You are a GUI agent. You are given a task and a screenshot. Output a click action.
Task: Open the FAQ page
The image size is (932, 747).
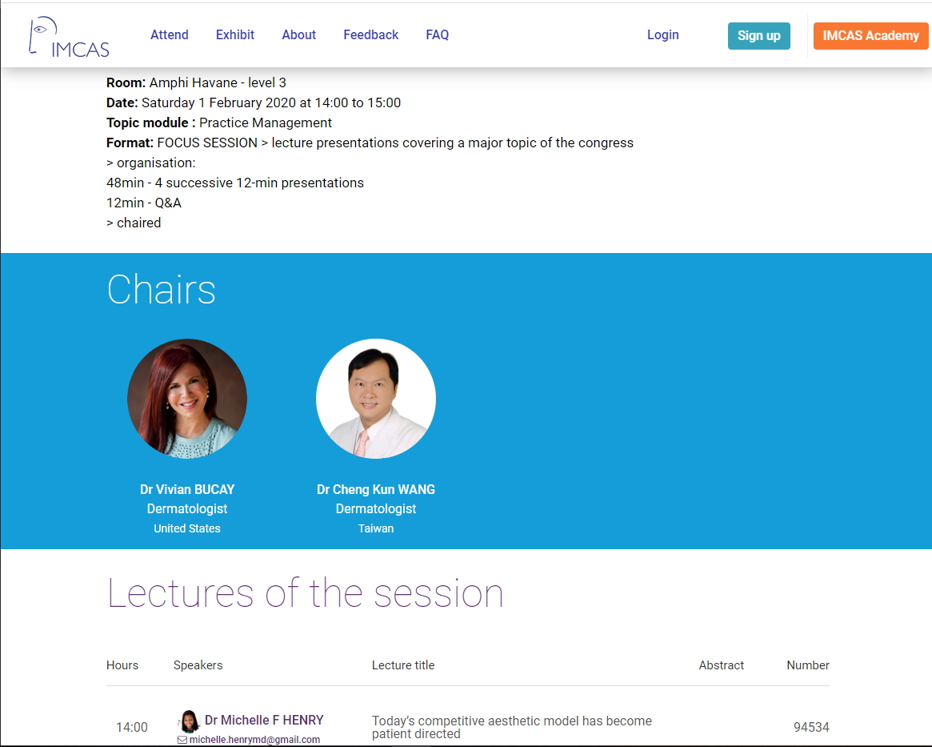(438, 35)
